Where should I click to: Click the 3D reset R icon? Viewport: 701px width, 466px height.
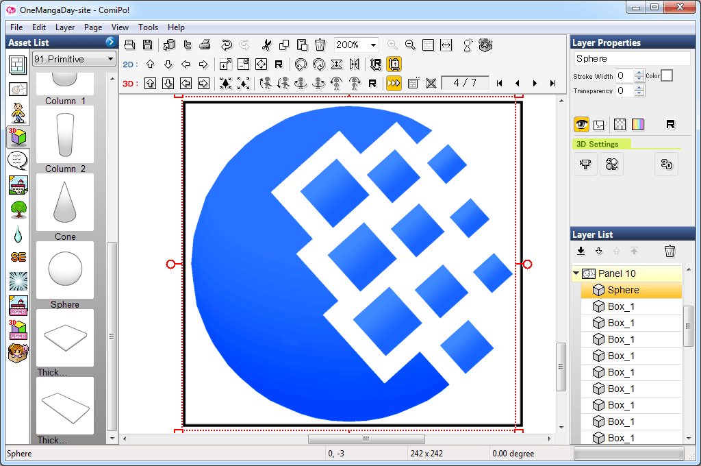click(372, 83)
